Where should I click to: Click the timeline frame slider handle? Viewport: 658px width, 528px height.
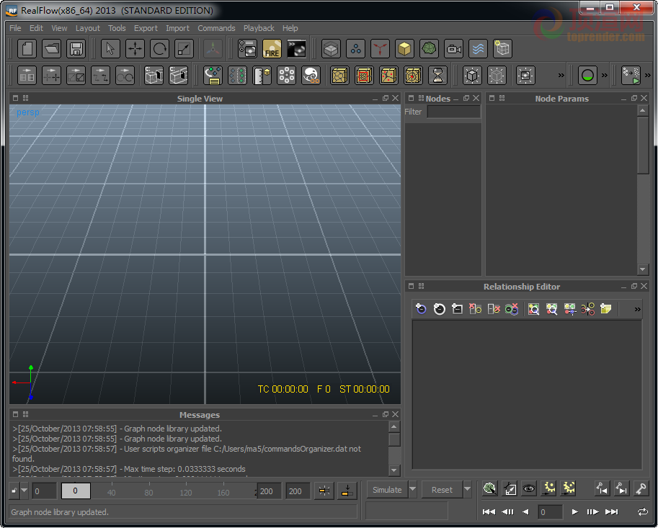pos(76,491)
